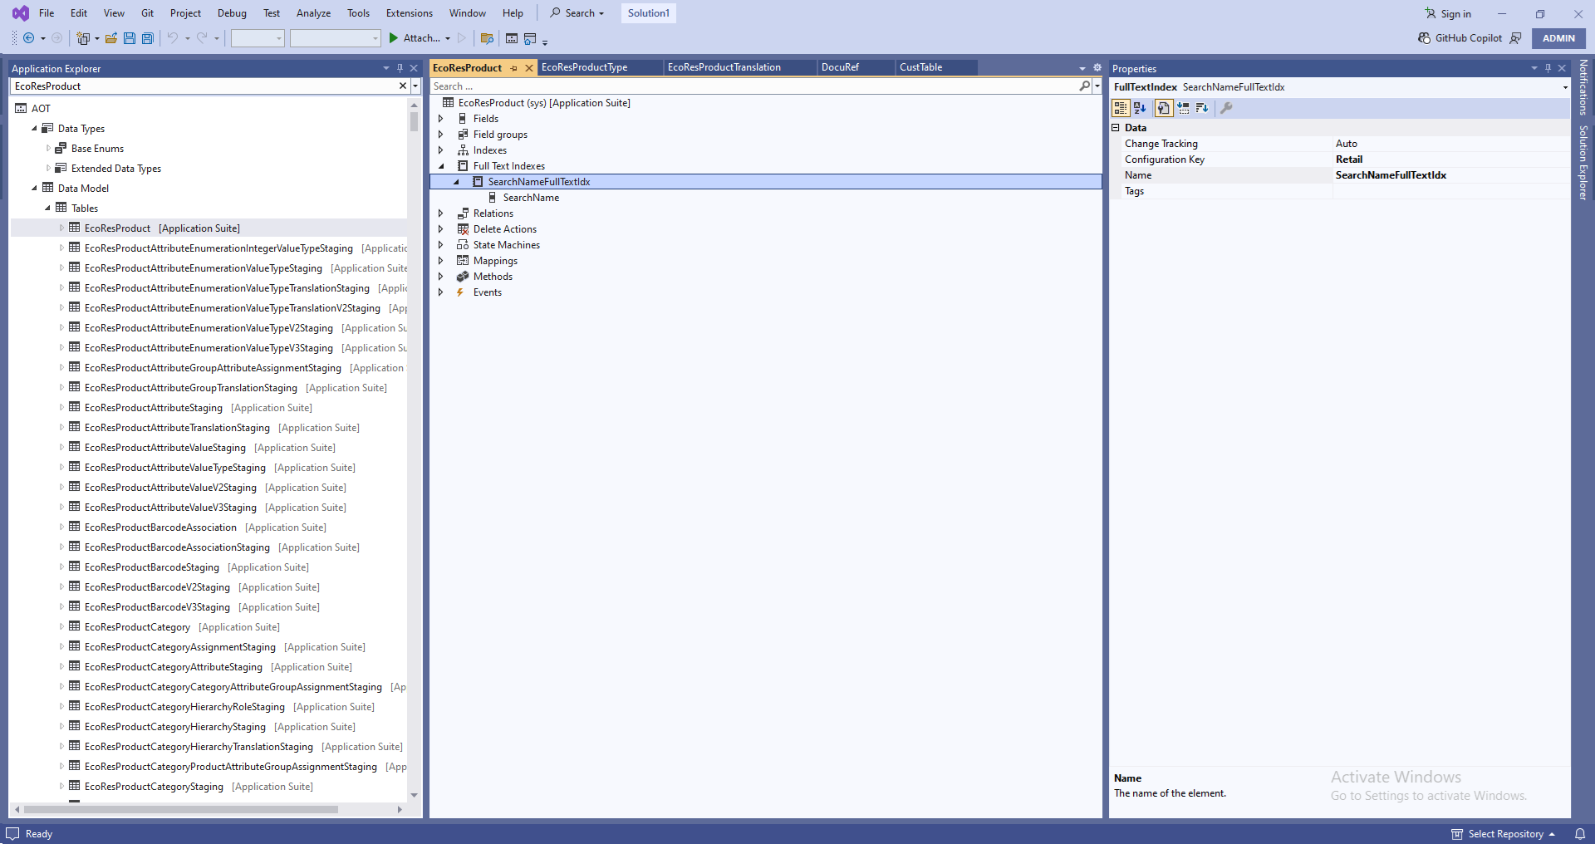The width and height of the screenshot is (1595, 844).
Task: Click the Property Pages wrench icon
Action: click(1226, 108)
